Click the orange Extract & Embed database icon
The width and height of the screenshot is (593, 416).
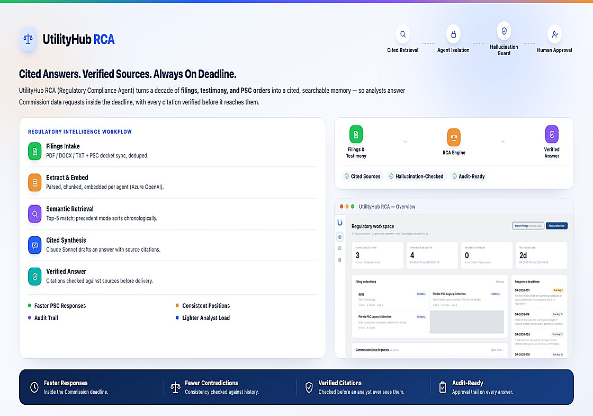[35, 182]
